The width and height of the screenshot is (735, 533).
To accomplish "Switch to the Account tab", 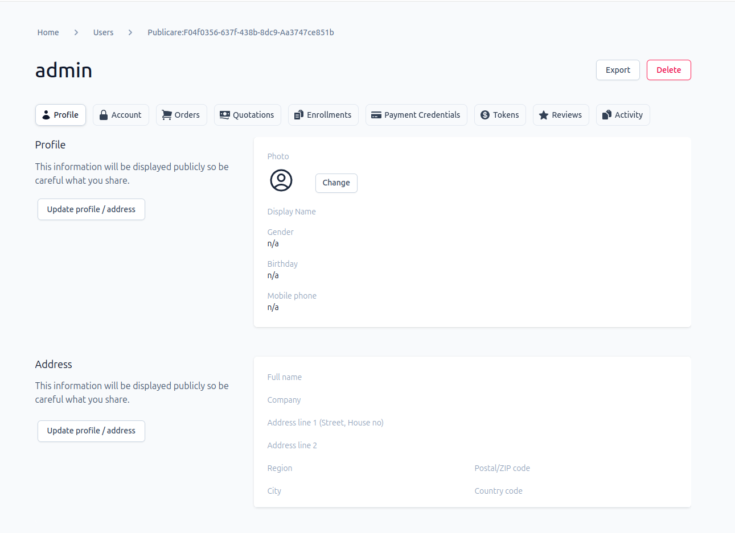I will [121, 115].
